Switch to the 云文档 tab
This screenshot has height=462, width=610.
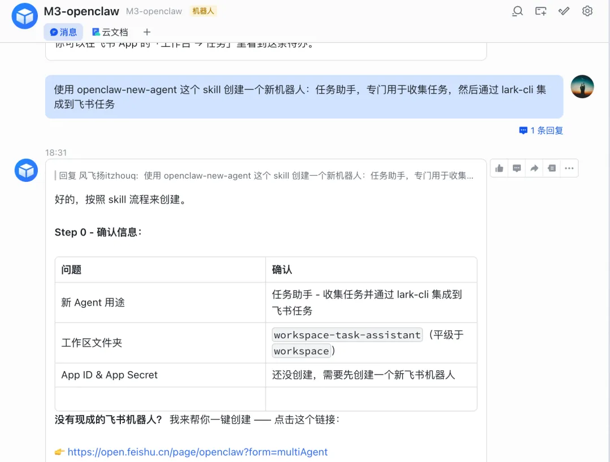point(110,32)
